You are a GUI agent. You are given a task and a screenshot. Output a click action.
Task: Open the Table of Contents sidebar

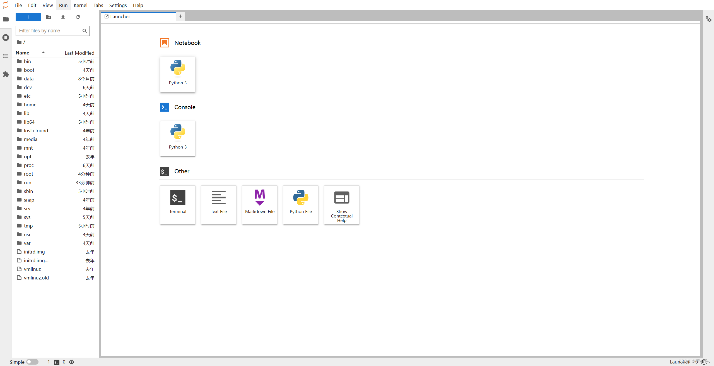pyautogui.click(x=6, y=56)
